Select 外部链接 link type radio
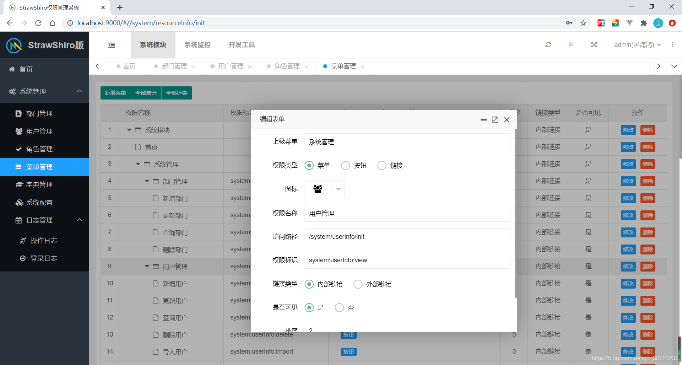 [x=358, y=284]
